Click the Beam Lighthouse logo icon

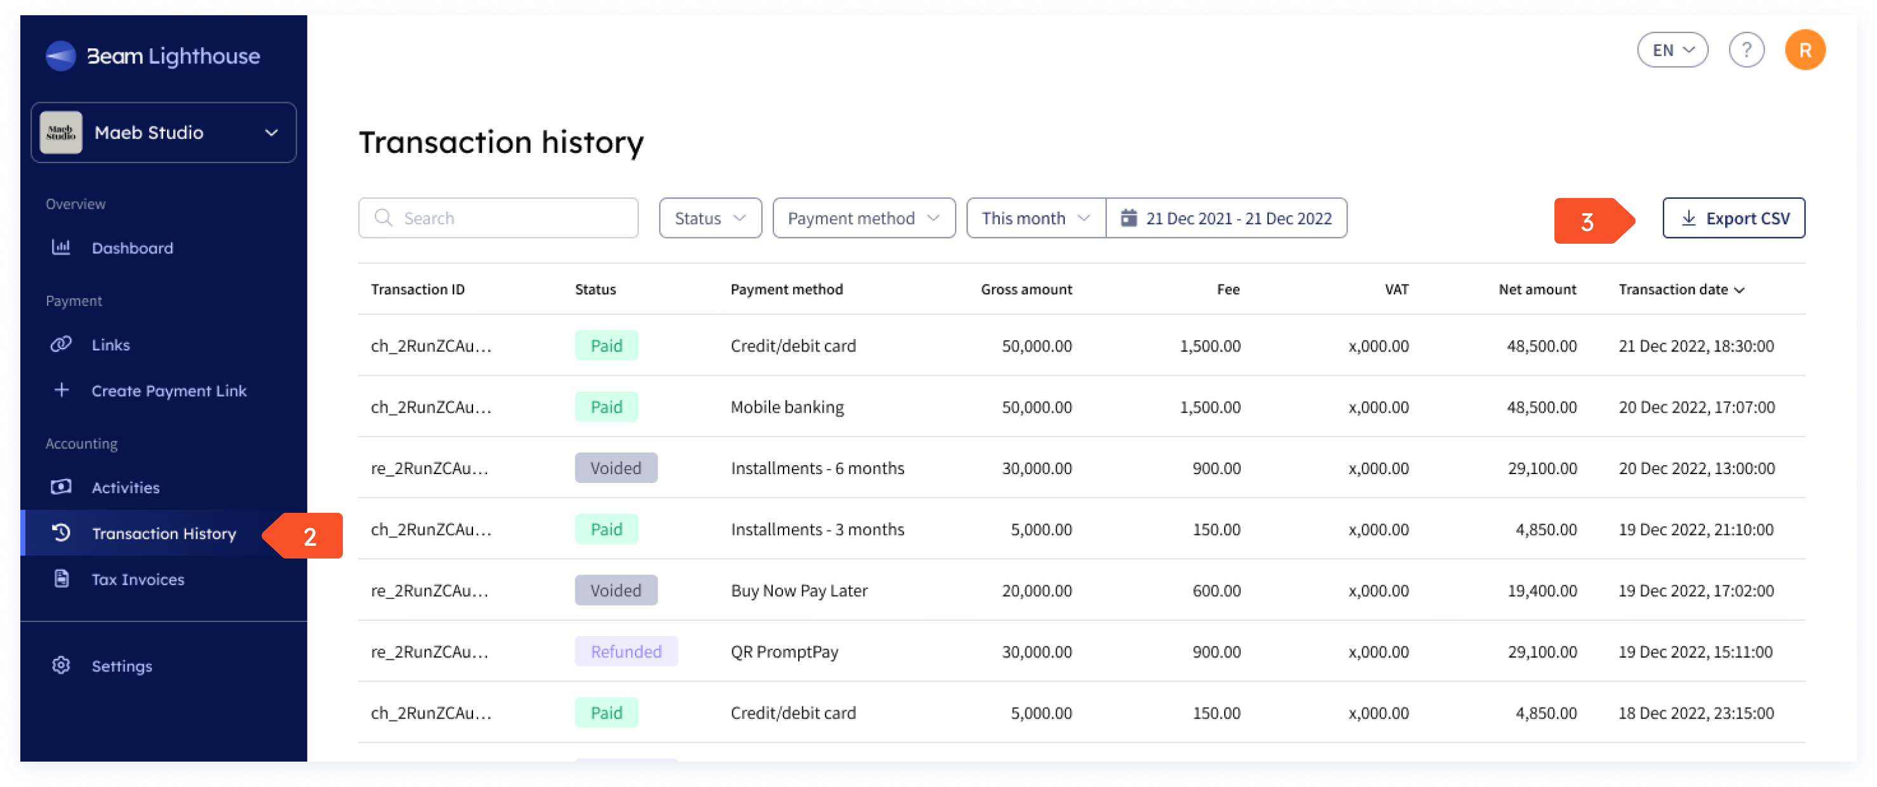point(60,56)
